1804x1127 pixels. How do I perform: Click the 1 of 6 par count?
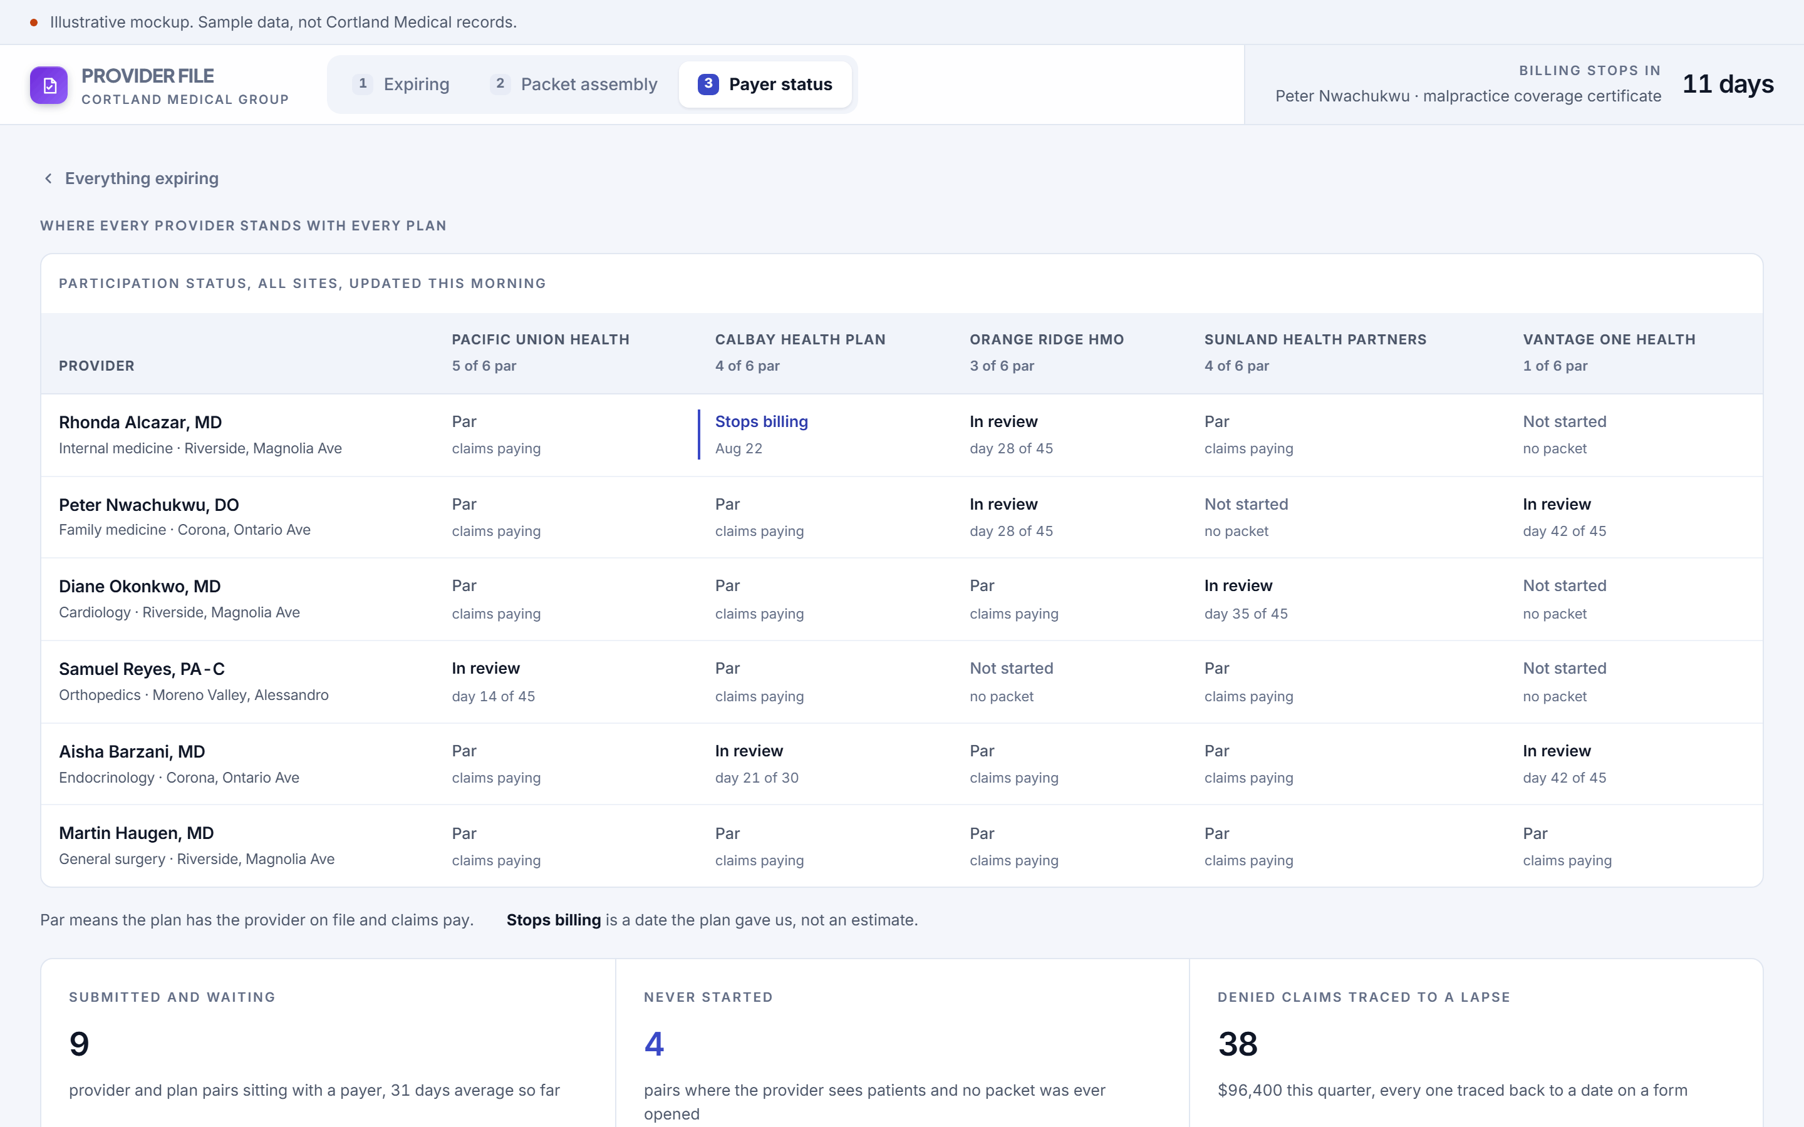[x=1555, y=366]
